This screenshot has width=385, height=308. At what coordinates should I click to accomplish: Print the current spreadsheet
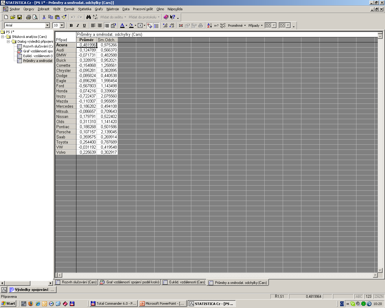coord(29,17)
